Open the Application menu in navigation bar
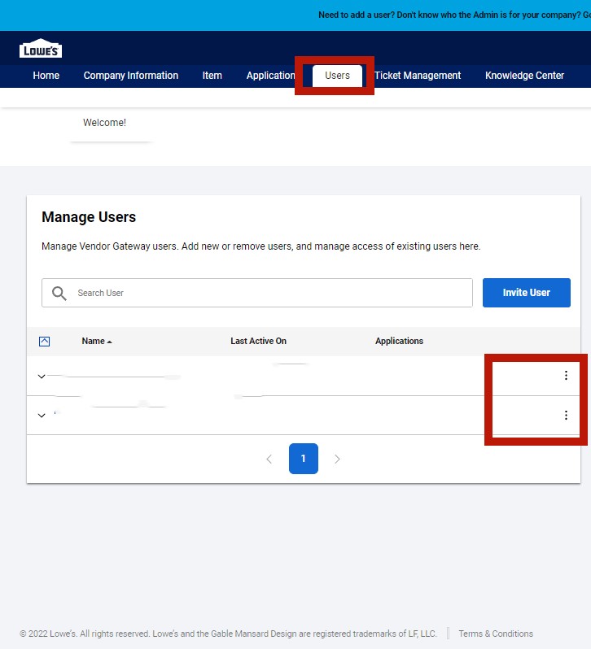Screen dimensions: 591x649 (x=270, y=76)
